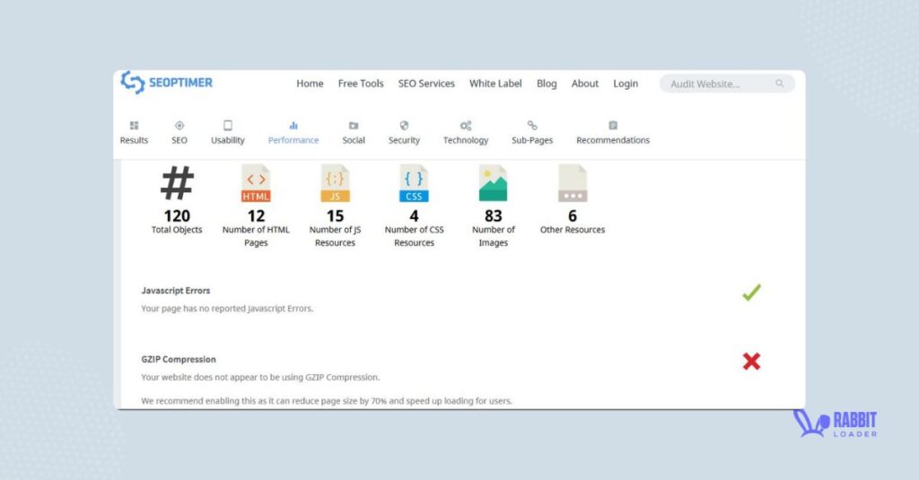Click the Number of Images label
This screenshot has height=480, width=919.
pos(494,236)
